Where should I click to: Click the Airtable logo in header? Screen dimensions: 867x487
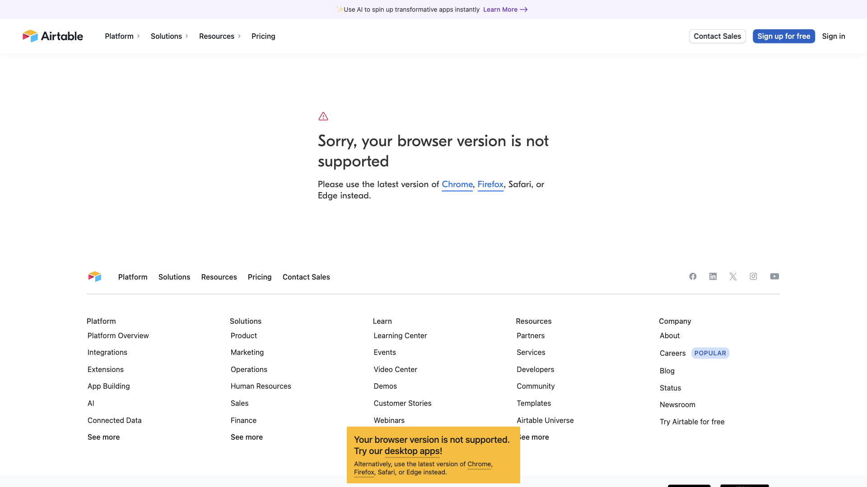[53, 36]
